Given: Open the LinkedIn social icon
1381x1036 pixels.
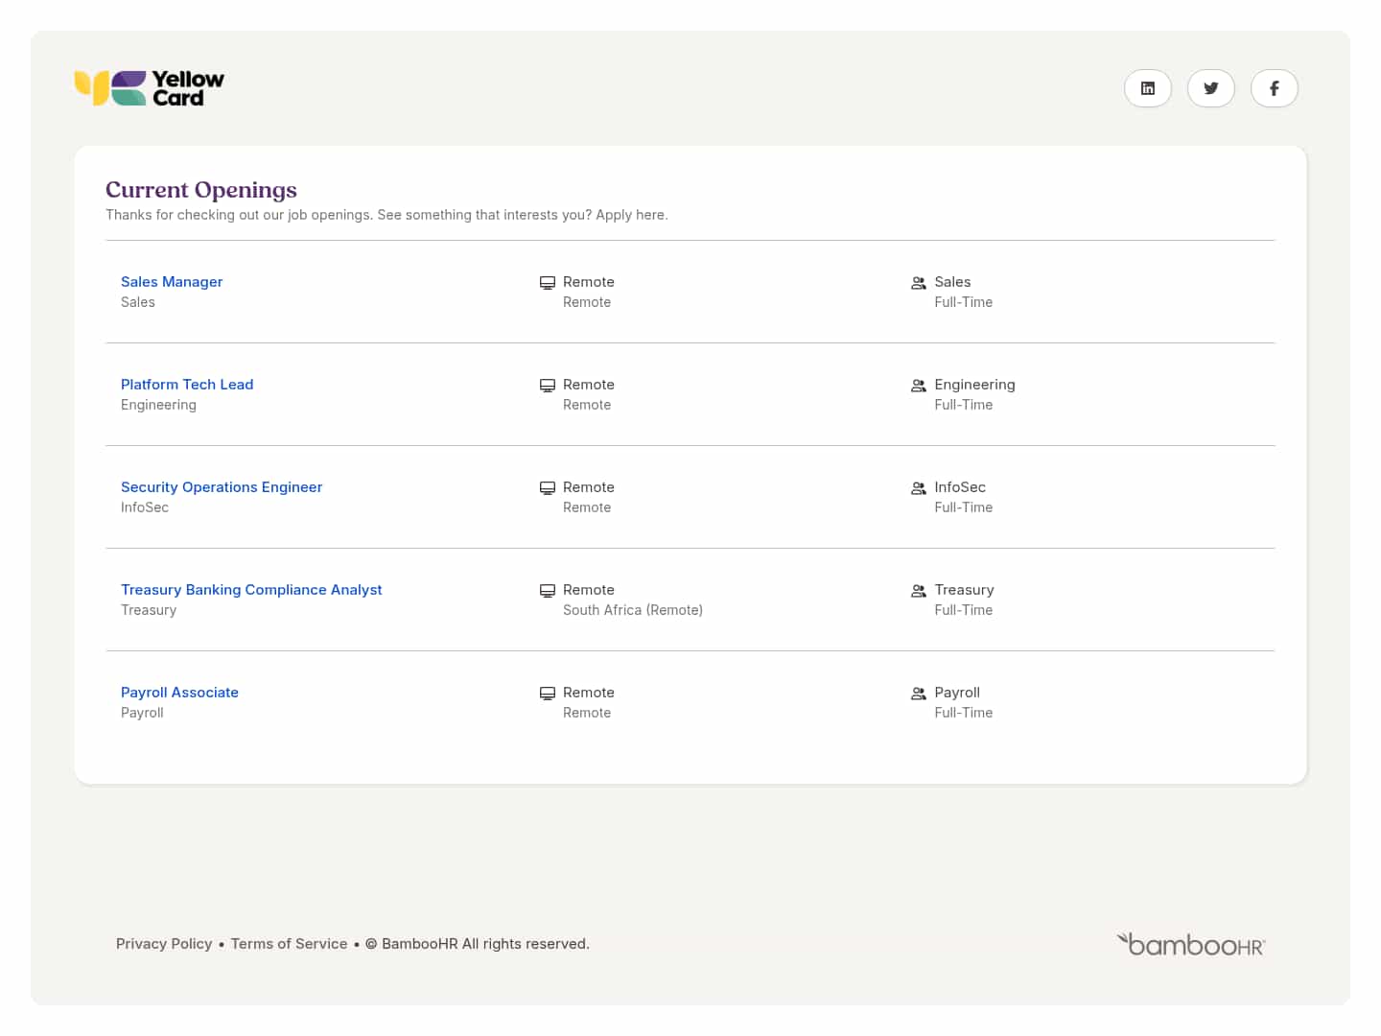Looking at the screenshot, I should point(1147,88).
